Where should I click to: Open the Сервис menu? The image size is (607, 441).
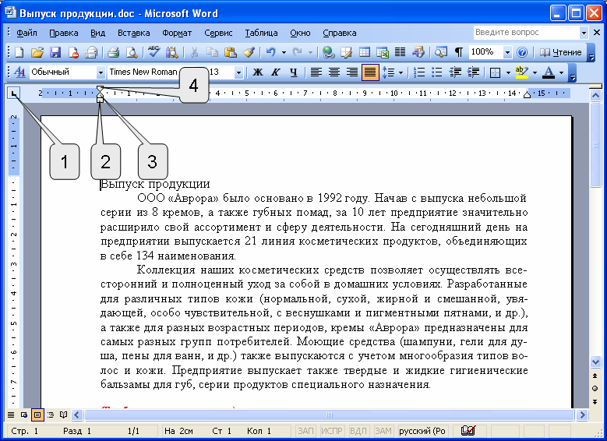point(218,33)
